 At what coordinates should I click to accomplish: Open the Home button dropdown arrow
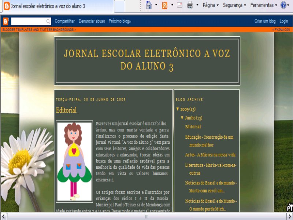[x=156, y=5]
